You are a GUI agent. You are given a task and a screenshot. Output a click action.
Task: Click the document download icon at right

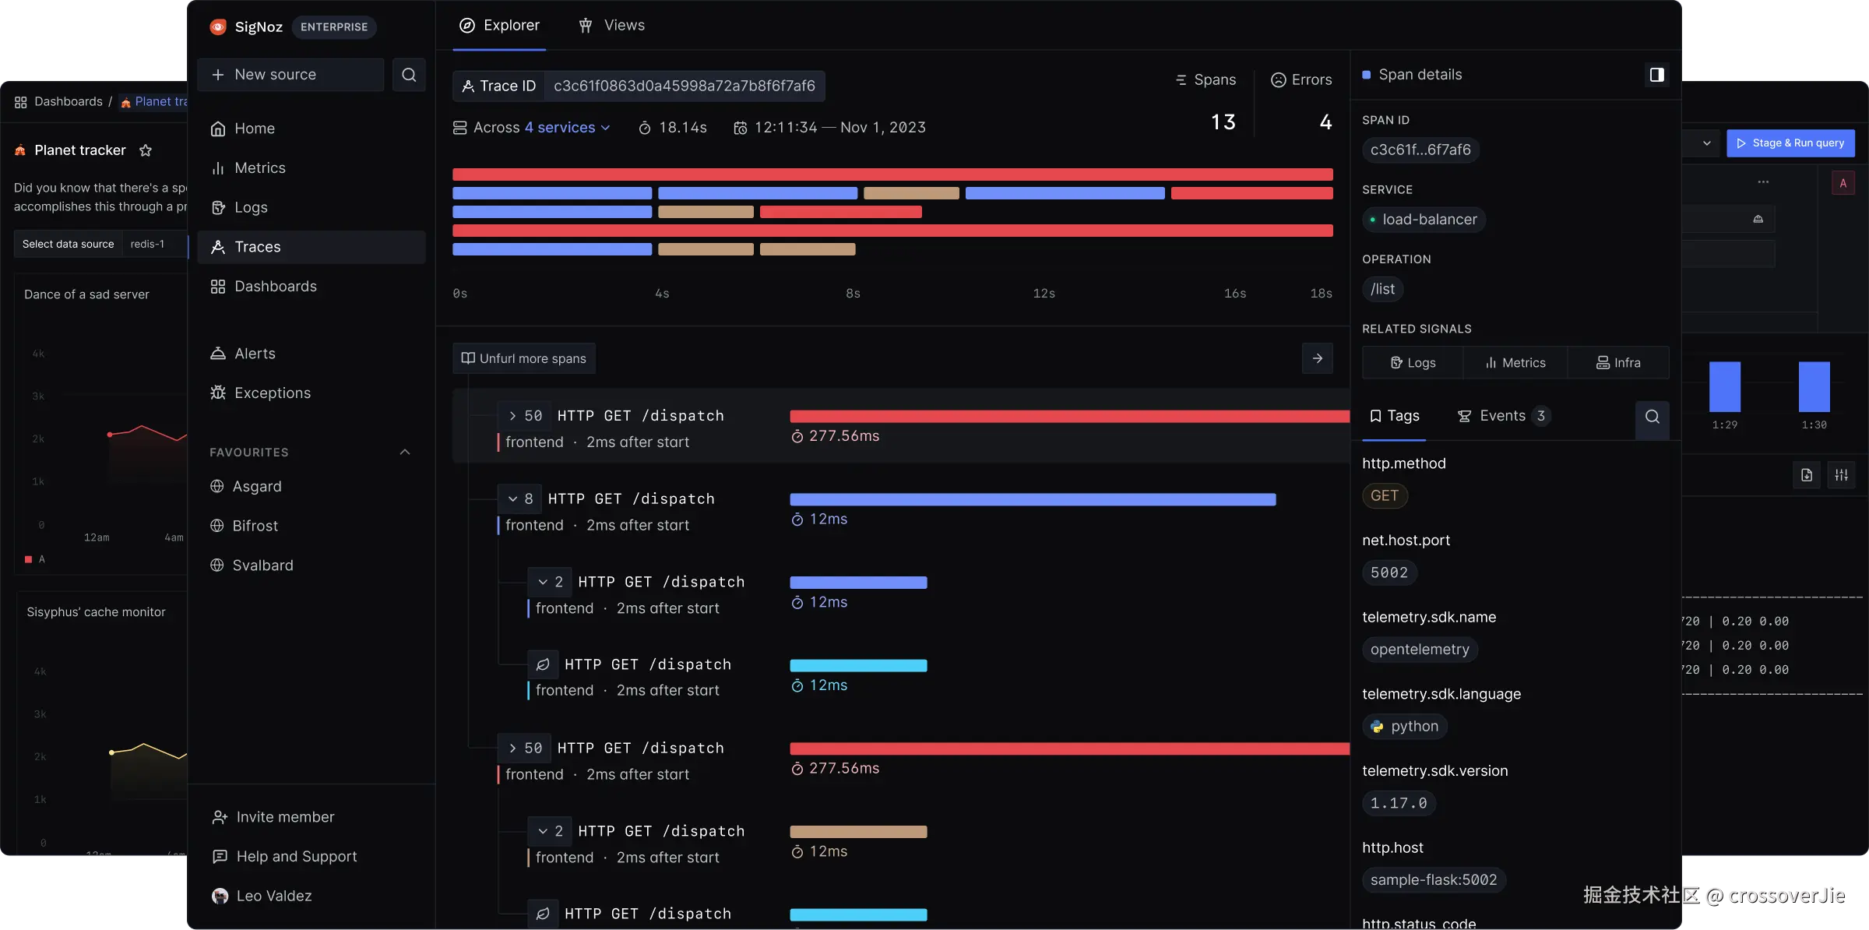[1807, 475]
